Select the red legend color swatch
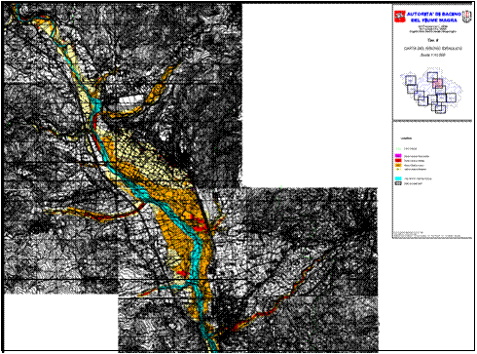 [x=398, y=160]
